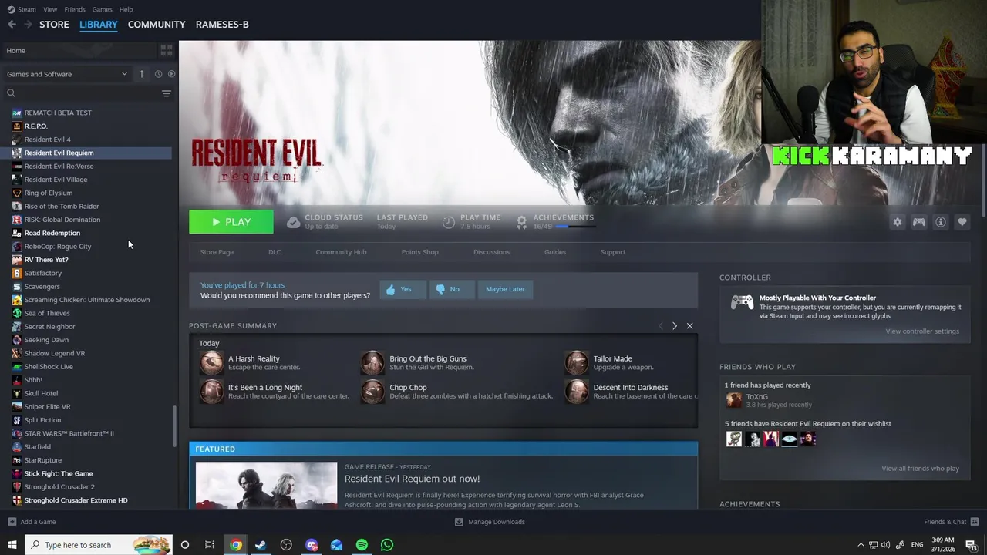Image resolution: width=987 pixels, height=555 pixels.
Task: Click the achievements progress bar
Action: pyautogui.click(x=576, y=227)
